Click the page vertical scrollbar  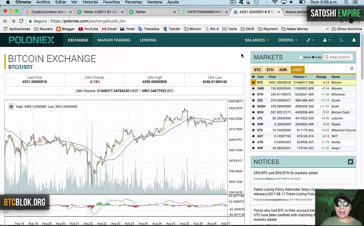(362, 57)
